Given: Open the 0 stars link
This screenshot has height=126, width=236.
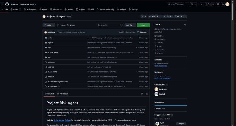Looking at the screenshot, I should click(x=158, y=46).
